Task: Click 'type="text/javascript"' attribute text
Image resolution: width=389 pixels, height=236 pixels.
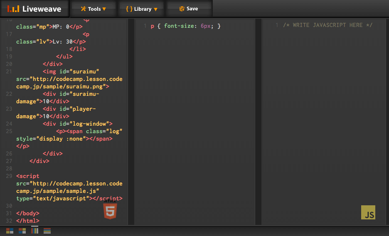Action: (x=53, y=199)
